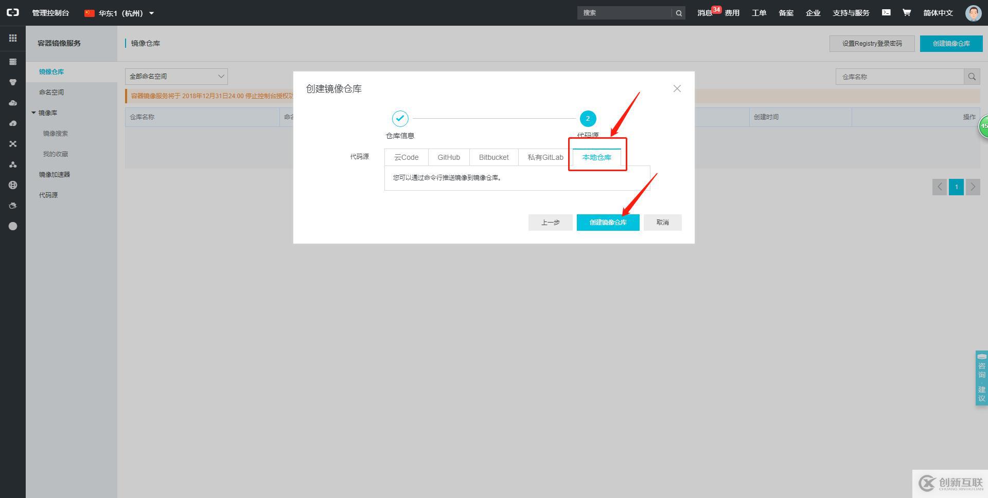The width and height of the screenshot is (988, 498).
Task: Focus the 仓库名称 search input
Action: (899, 77)
